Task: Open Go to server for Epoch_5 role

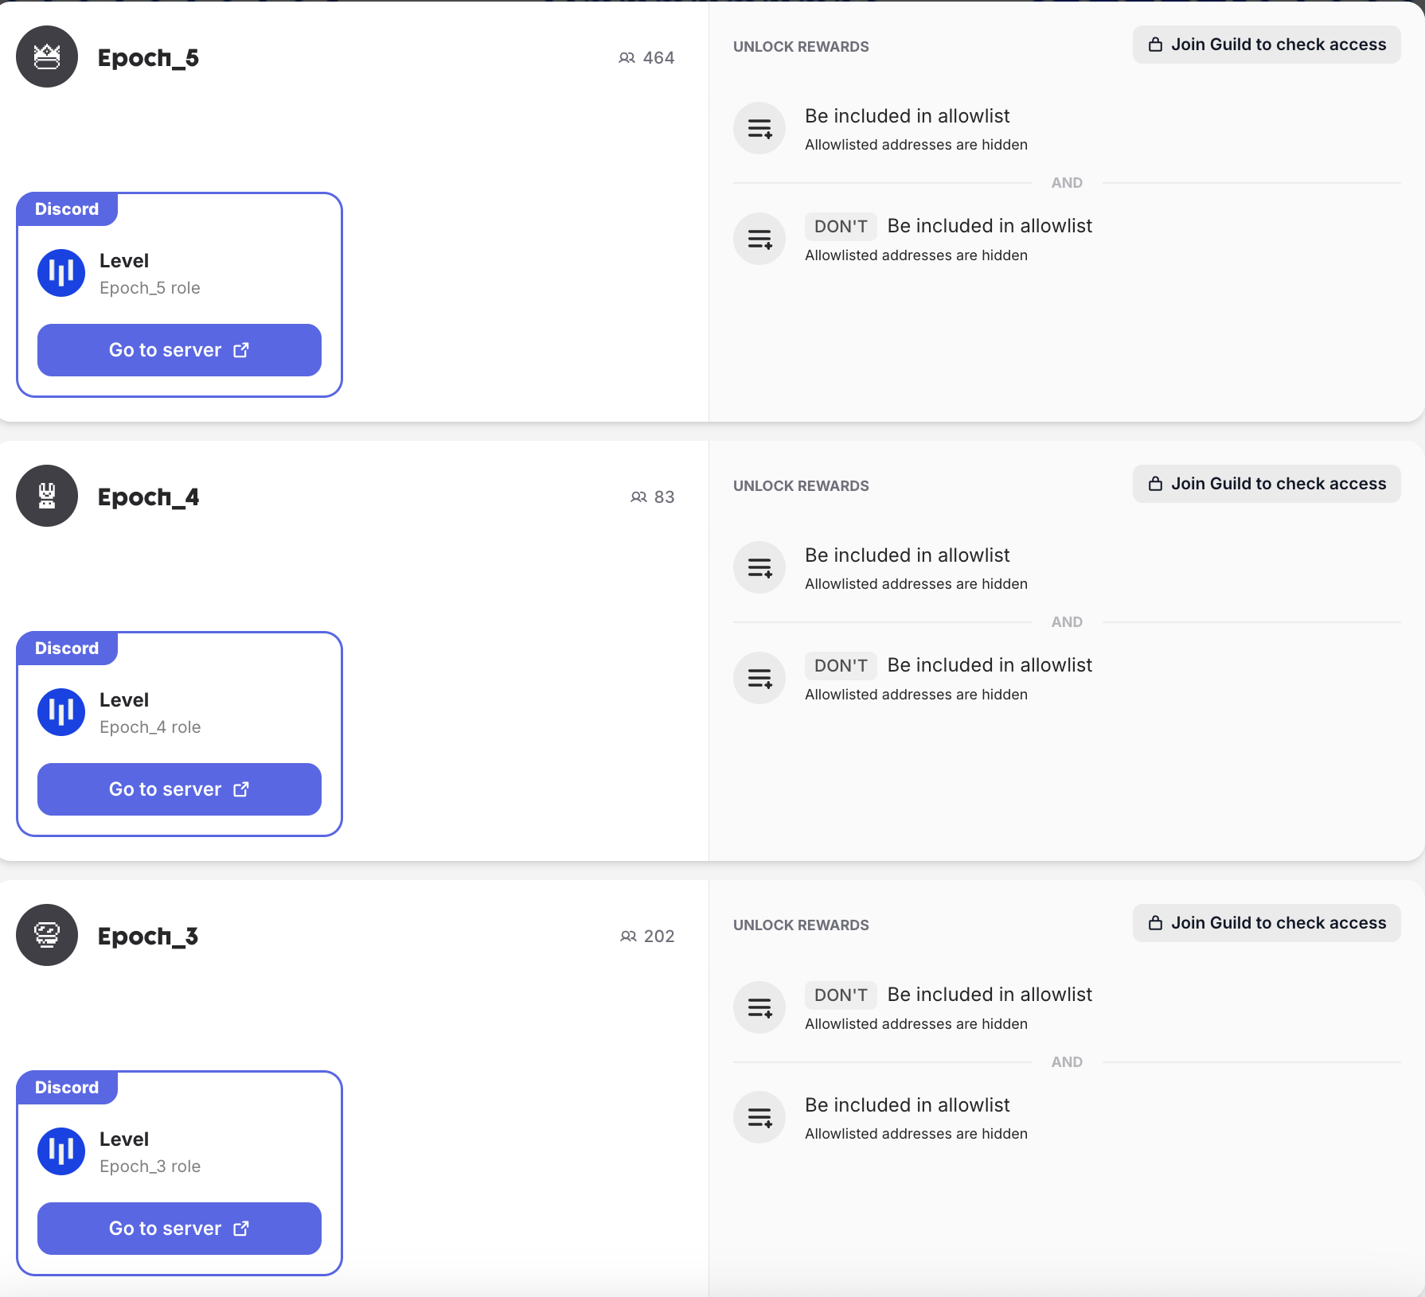Action: [x=179, y=350]
